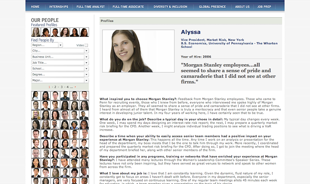Enable the Video checkbox filter
Screen dimensions: 310x184
[86, 45]
